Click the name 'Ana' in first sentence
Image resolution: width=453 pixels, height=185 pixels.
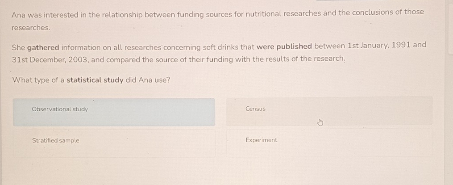(19, 15)
